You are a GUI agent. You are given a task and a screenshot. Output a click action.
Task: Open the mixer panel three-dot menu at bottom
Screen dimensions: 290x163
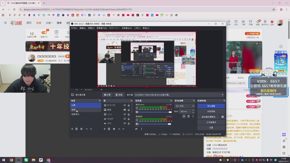[141, 129]
